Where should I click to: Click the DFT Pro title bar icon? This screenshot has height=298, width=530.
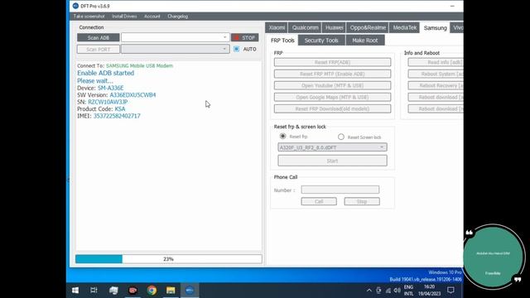75,6
